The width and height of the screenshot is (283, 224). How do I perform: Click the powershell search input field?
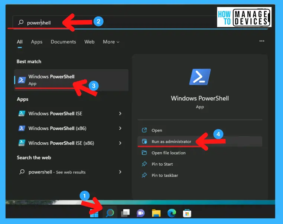point(140,22)
